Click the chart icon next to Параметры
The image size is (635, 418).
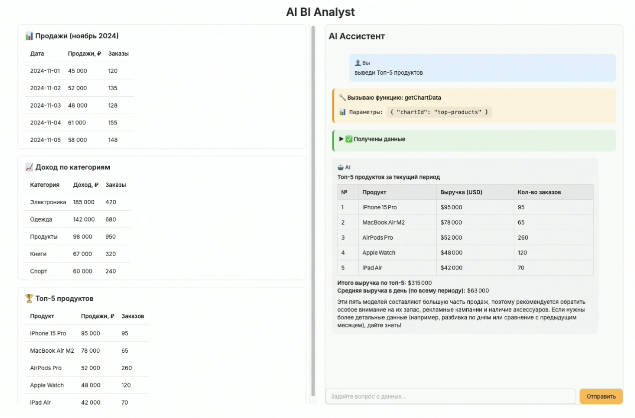pyautogui.click(x=342, y=112)
